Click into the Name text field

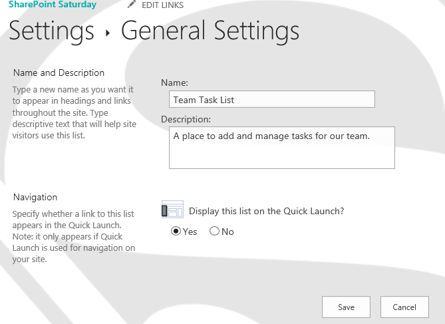(272, 99)
